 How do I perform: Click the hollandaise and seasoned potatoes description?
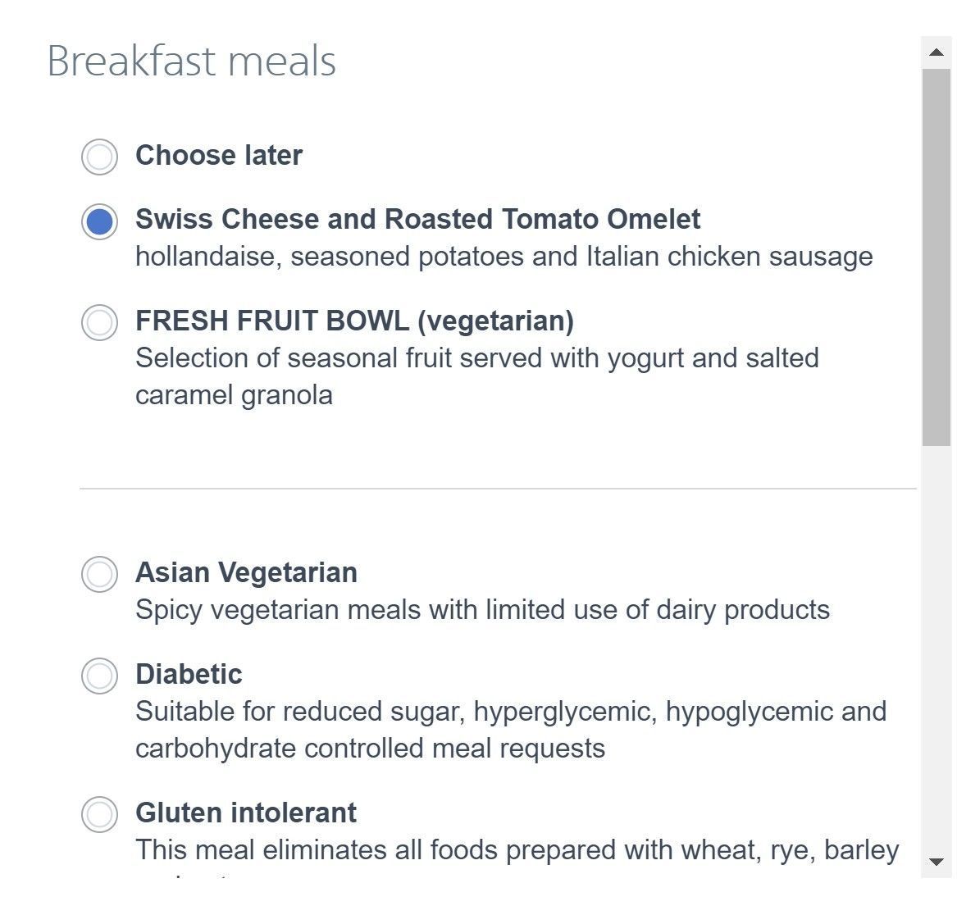tap(504, 257)
